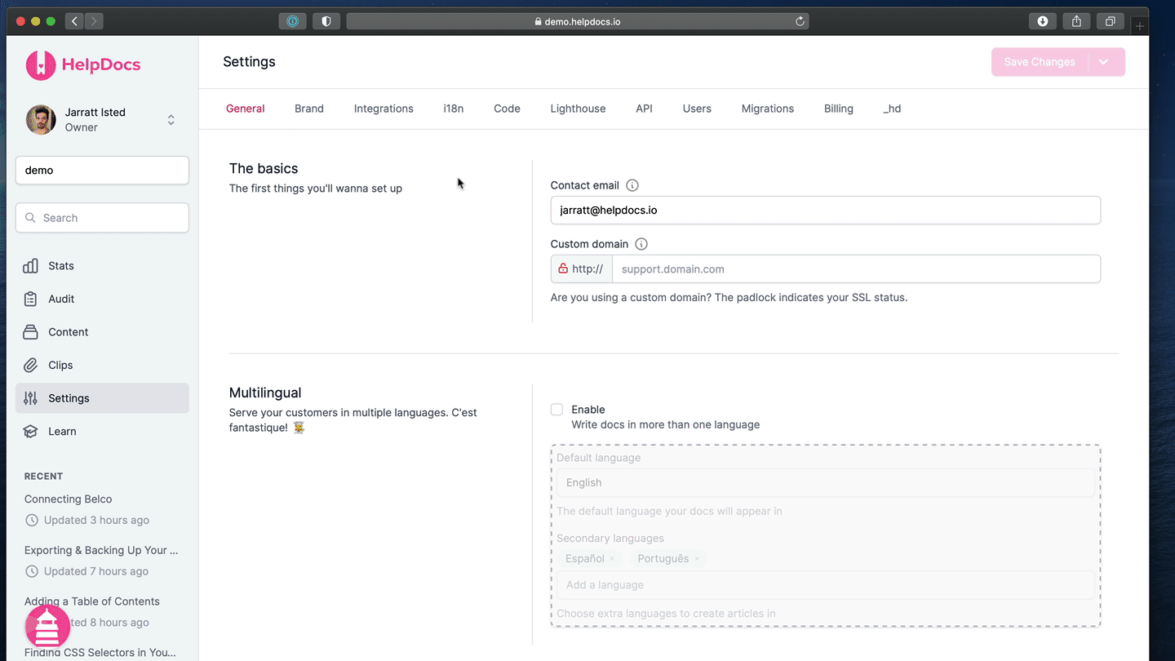This screenshot has height=661, width=1175.
Task: Enable the Multilingual checkbox
Action: click(556, 410)
